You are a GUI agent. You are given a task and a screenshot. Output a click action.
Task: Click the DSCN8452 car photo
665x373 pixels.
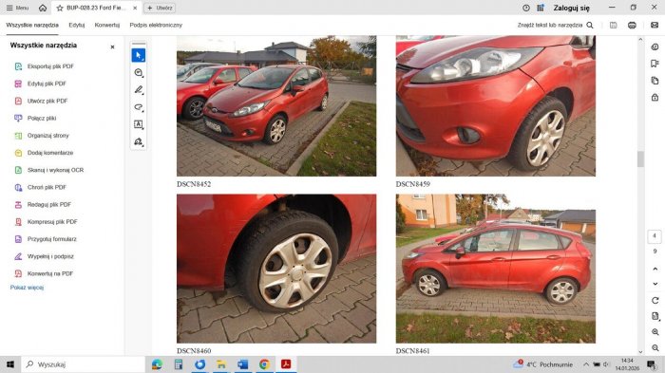click(x=276, y=105)
